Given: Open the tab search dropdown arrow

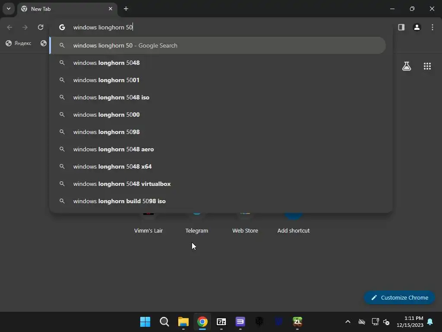Looking at the screenshot, I should (x=9, y=9).
